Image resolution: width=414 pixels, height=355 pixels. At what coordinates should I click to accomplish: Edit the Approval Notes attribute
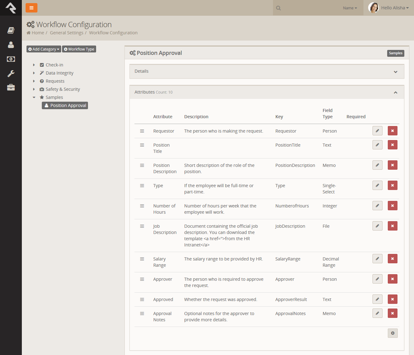(x=377, y=313)
